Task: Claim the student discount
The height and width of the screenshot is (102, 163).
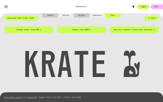Action: coord(134,30)
